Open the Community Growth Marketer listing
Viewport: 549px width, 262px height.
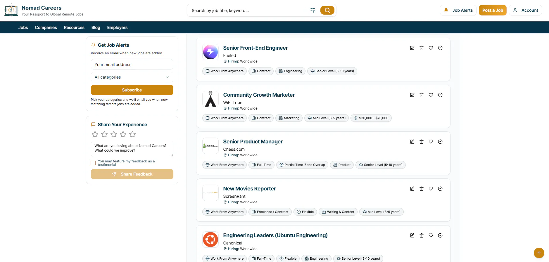(259, 95)
